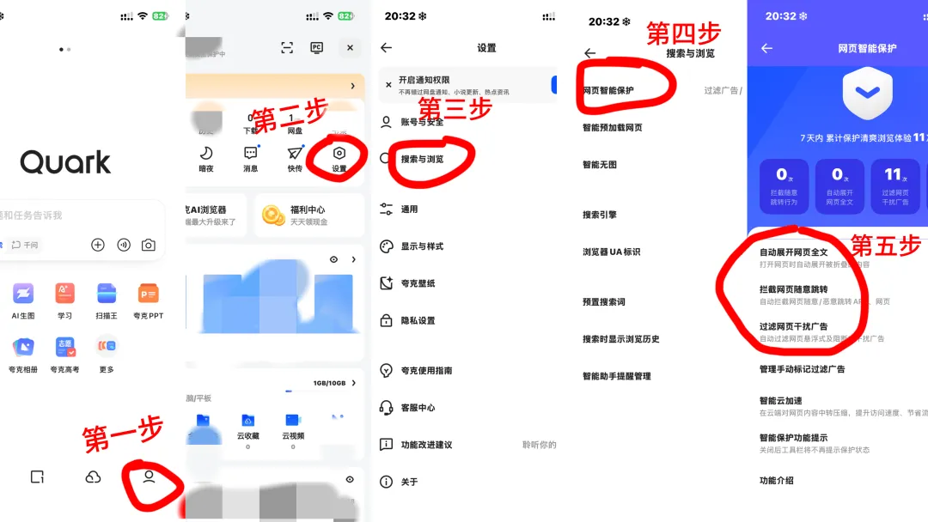Screen dimensions: 928x522
Task: Open the profile icon in the bottom bar
Action: [x=150, y=476]
